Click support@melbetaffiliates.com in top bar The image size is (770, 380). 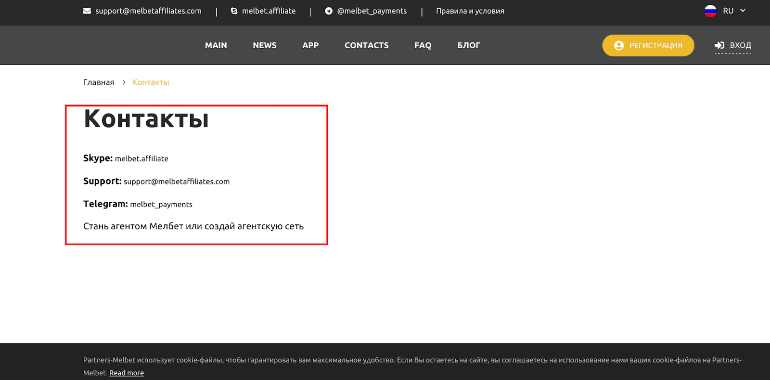pos(148,11)
